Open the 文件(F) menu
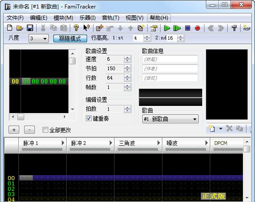 pos(15,18)
